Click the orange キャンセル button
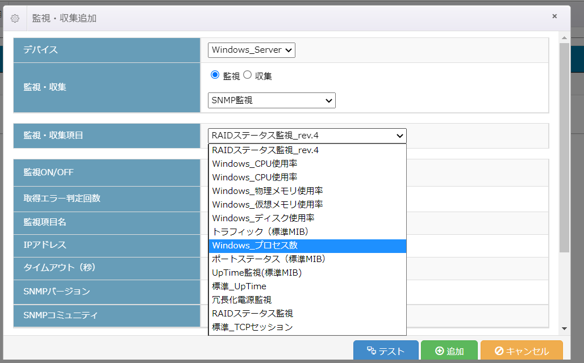 522,351
